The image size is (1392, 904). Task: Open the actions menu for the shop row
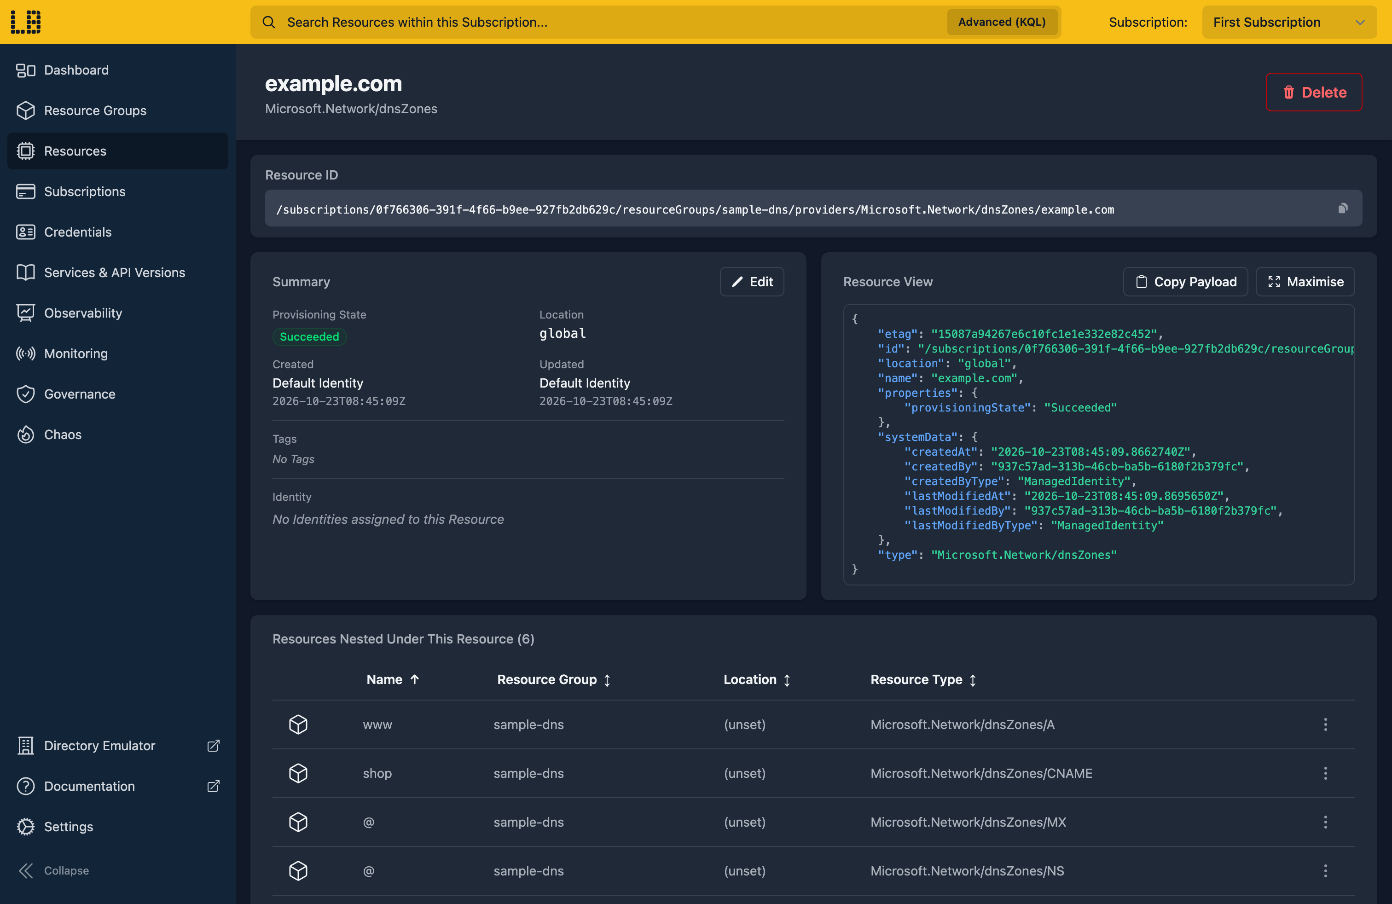[1325, 773]
